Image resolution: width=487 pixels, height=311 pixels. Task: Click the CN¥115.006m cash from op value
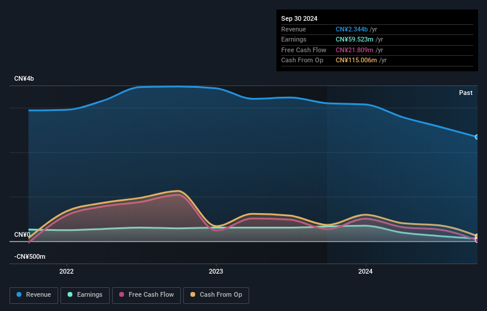point(357,61)
